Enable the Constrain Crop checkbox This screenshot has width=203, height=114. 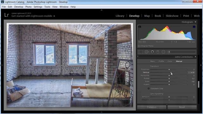tap(148, 89)
